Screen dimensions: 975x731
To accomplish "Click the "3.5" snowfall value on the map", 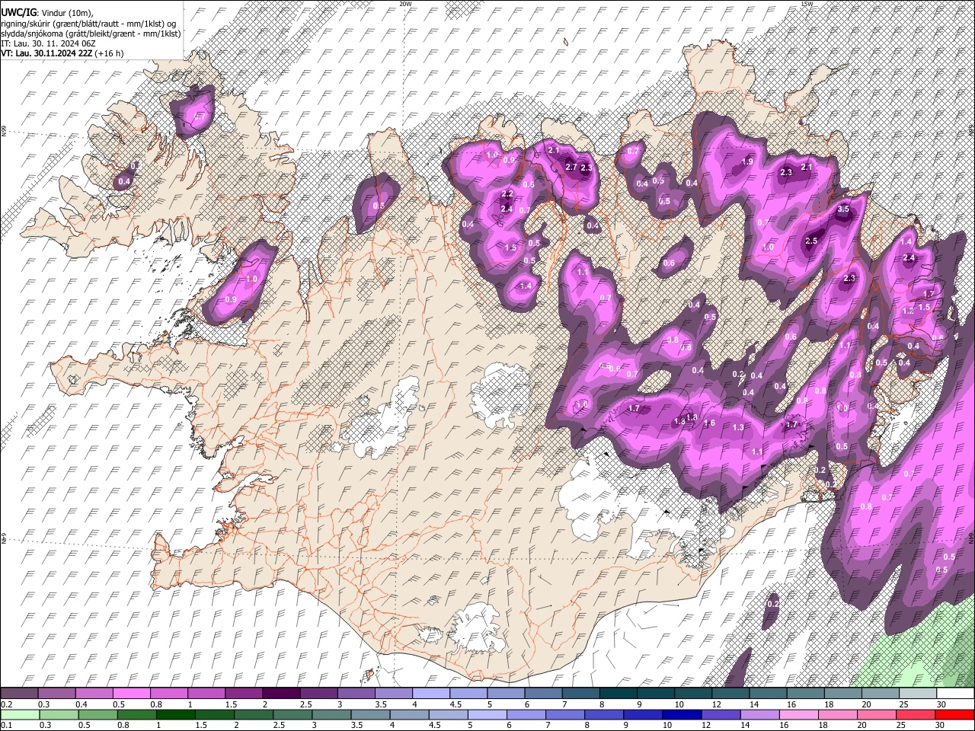I will [x=843, y=209].
